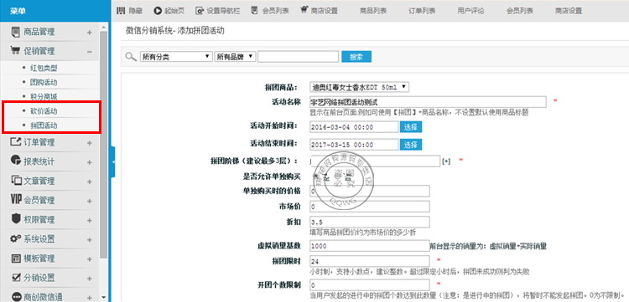
Task: Click the 市场价 input field
Action: coord(370,207)
